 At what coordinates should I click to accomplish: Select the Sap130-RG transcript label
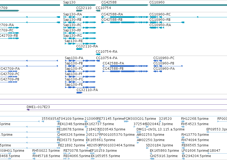click(x=73, y=36)
